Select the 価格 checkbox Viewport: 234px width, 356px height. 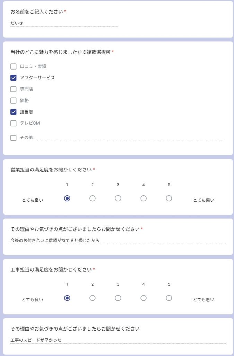point(14,100)
